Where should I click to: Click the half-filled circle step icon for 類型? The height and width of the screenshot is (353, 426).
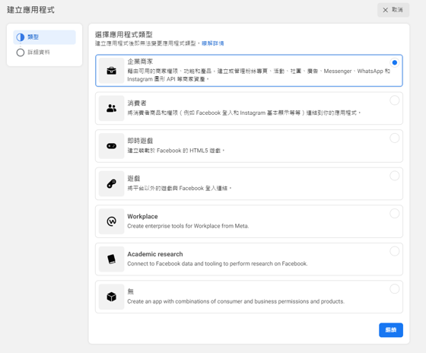pos(21,37)
